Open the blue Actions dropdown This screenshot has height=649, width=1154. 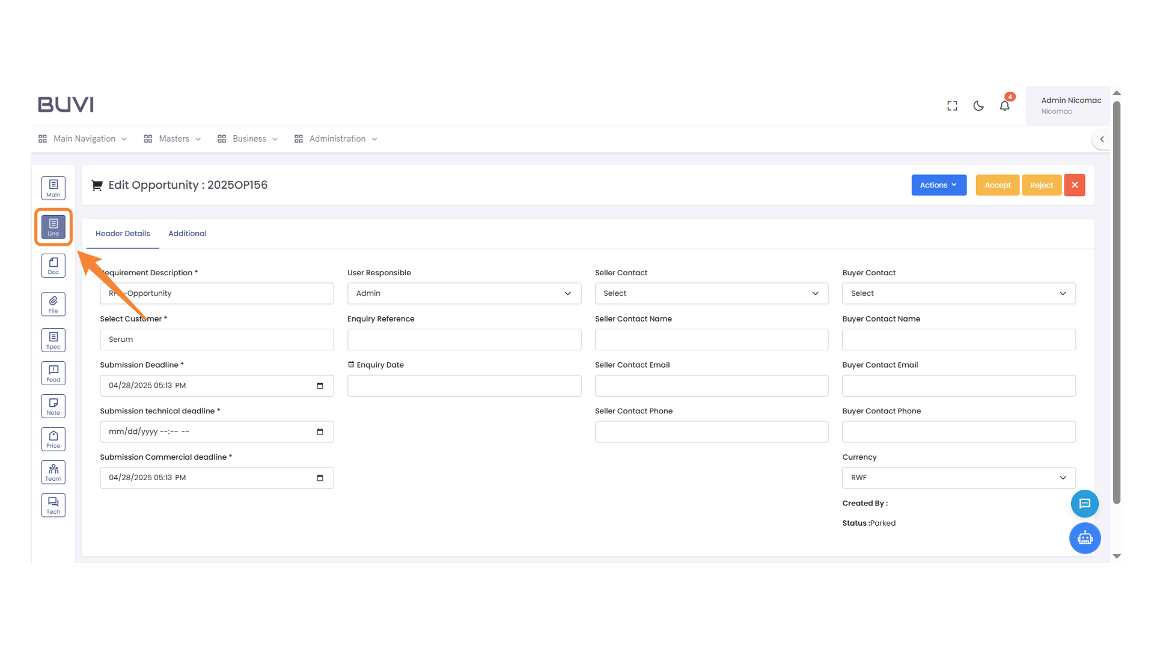(x=938, y=185)
